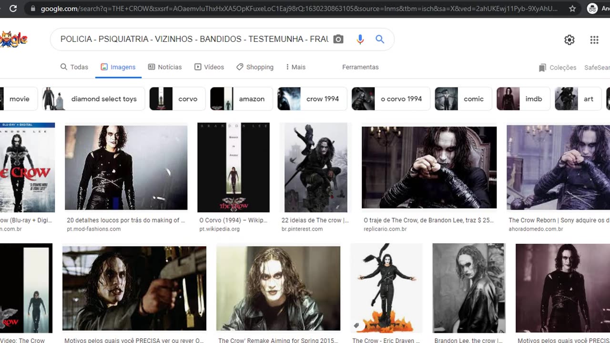610x343 pixels.
Task: Visit replicario.com.br source link
Action: [385, 229]
